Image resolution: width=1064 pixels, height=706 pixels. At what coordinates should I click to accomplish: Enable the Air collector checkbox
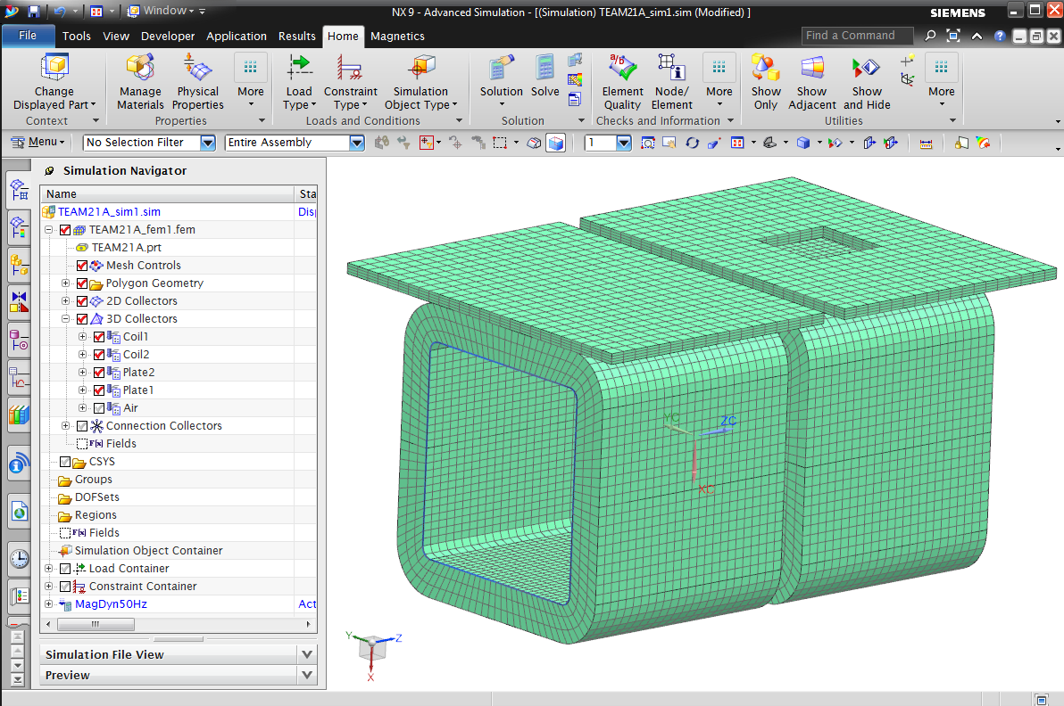coord(99,408)
